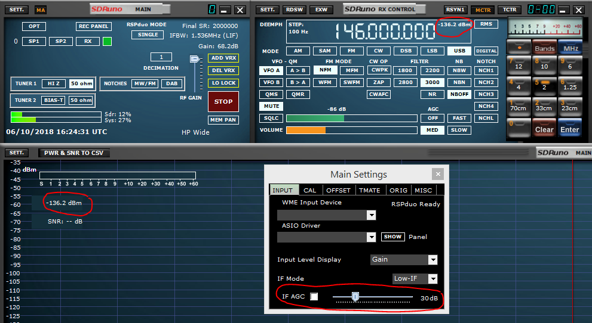
Task: Click the 0 keypad key
Action: point(519,128)
